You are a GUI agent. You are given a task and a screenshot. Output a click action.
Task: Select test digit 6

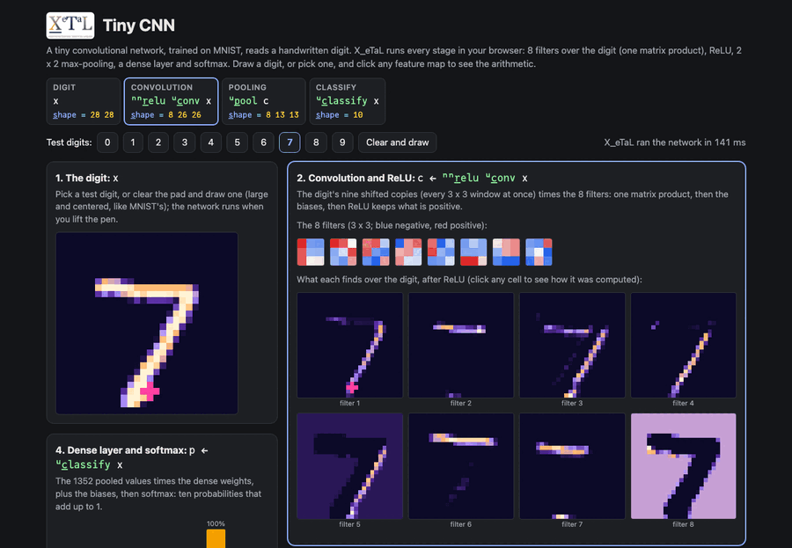pos(263,142)
